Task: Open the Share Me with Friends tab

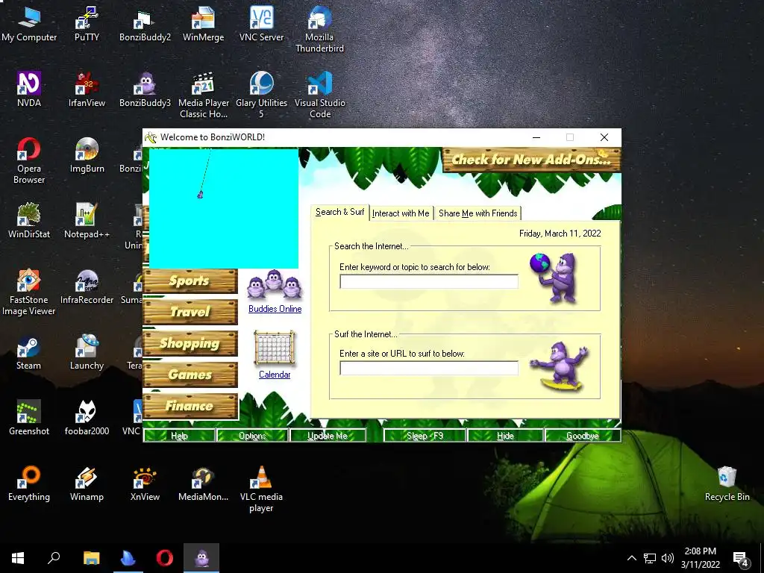Action: [478, 213]
